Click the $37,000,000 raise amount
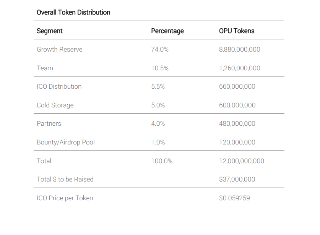320x235 pixels. tap(237, 179)
